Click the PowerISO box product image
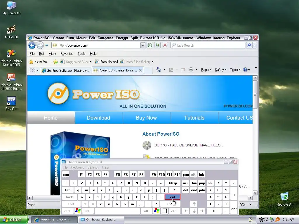The height and width of the screenshot is (224, 299). [x=80, y=163]
